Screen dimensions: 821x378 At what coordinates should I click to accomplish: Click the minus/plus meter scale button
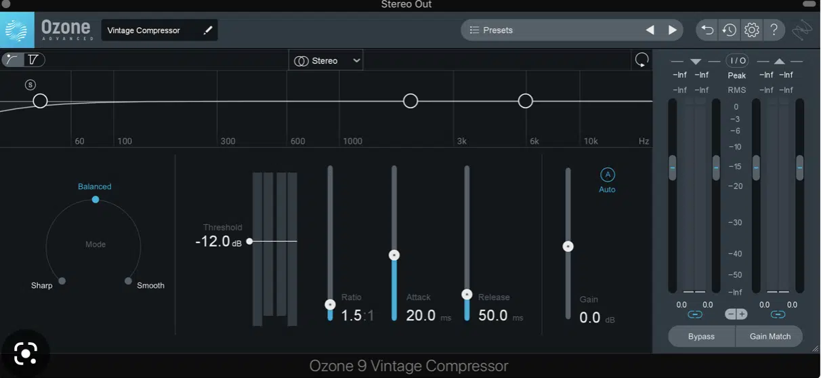736,314
